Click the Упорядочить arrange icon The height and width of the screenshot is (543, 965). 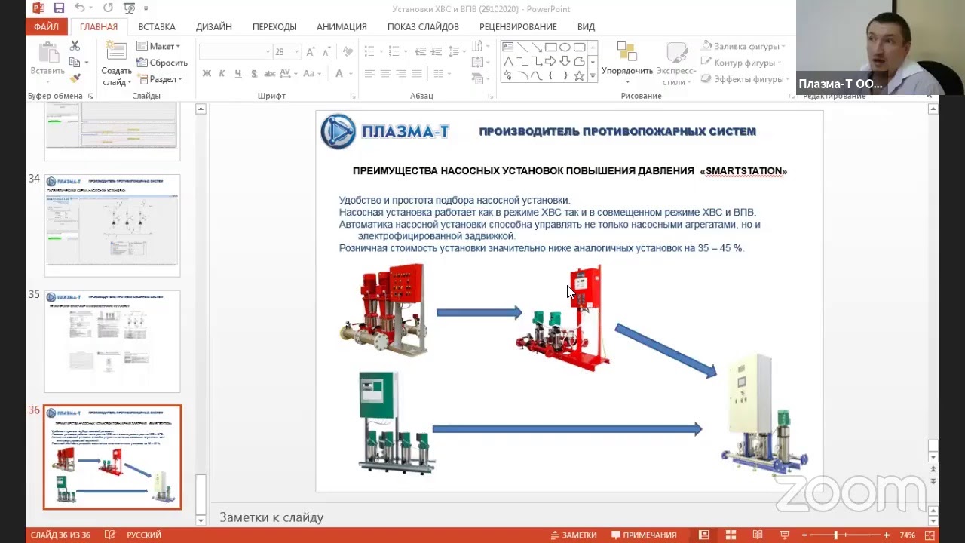point(627,51)
